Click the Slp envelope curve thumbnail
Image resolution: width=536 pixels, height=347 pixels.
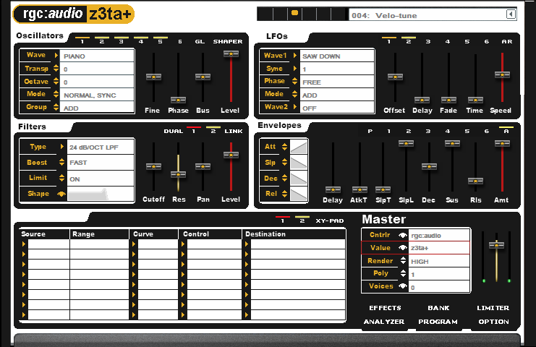click(299, 163)
